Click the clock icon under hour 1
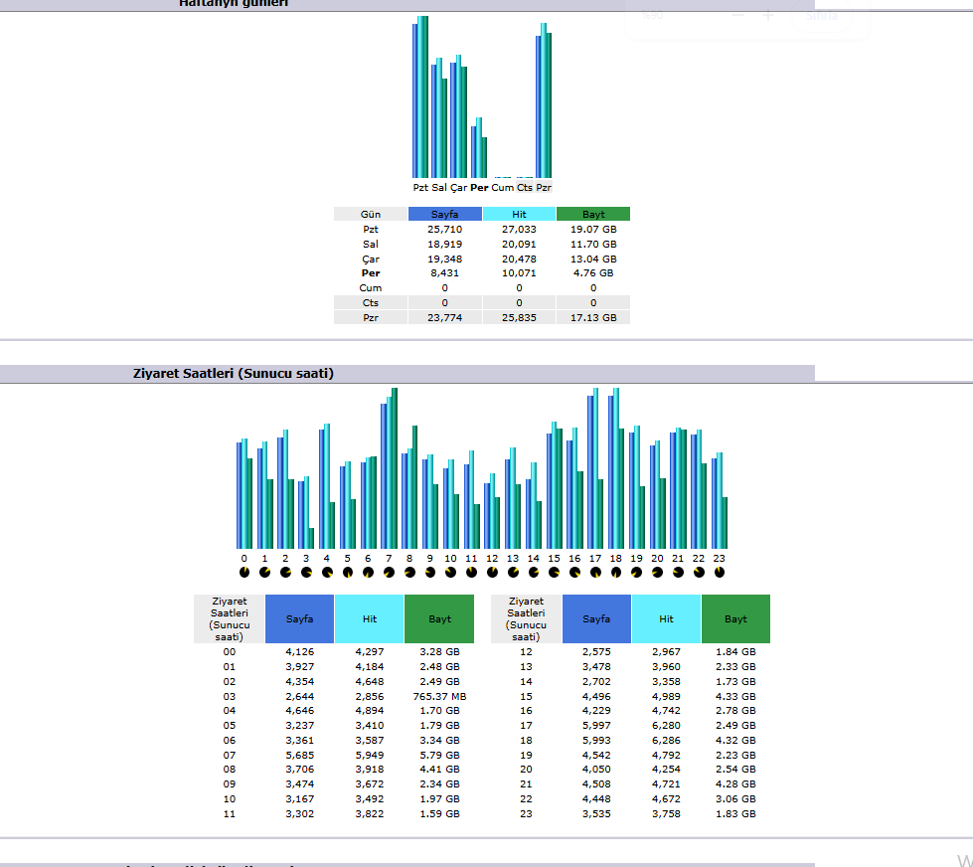The height and width of the screenshot is (867, 973). coord(264,573)
